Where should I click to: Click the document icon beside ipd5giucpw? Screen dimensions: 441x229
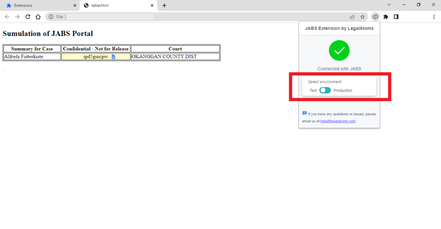(x=113, y=57)
